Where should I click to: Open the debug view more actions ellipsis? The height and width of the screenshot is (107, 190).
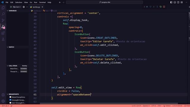coord(27,7)
